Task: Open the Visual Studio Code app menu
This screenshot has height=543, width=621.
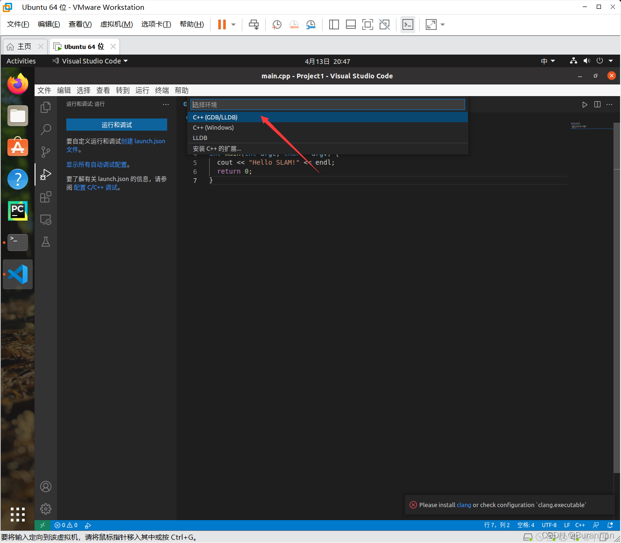Action: [90, 61]
